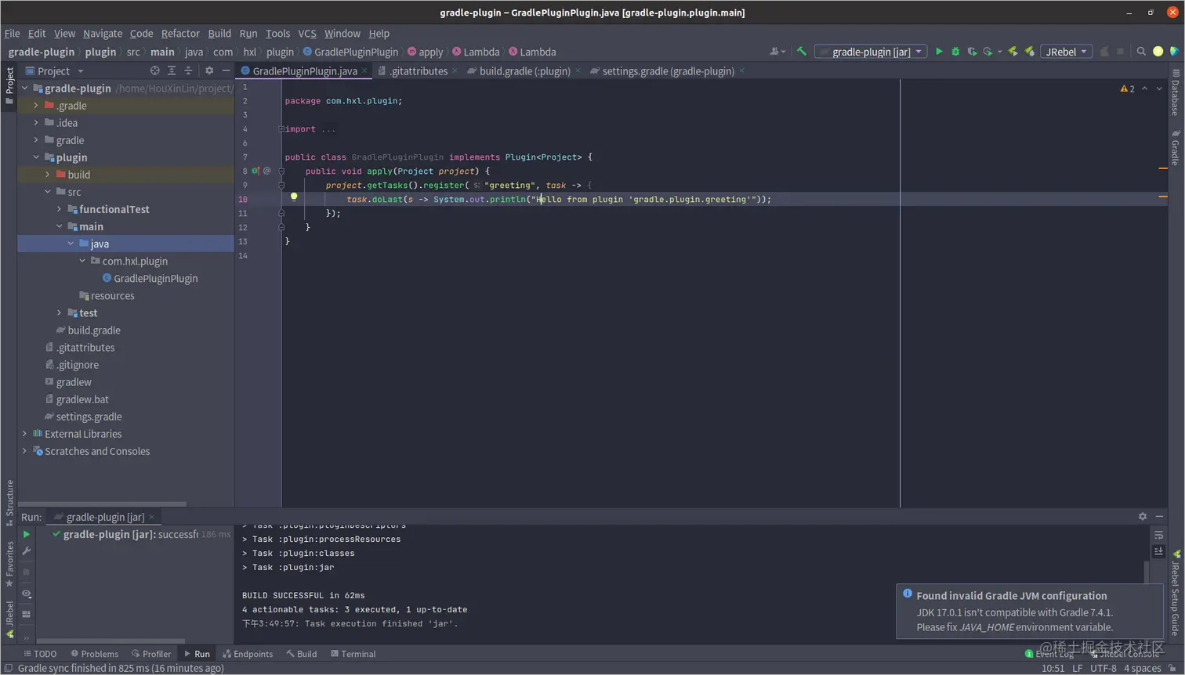Expand the .idea folder node
Screen dimensions: 1185x675
point(36,123)
